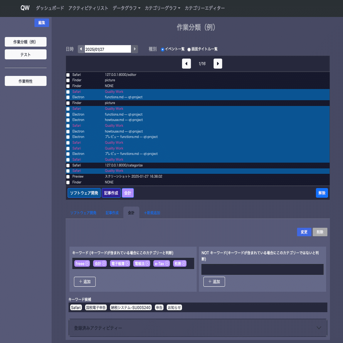The height and width of the screenshot is (343, 343).
Task: Remove the e-Tax keyword tag
Action: click(167, 263)
